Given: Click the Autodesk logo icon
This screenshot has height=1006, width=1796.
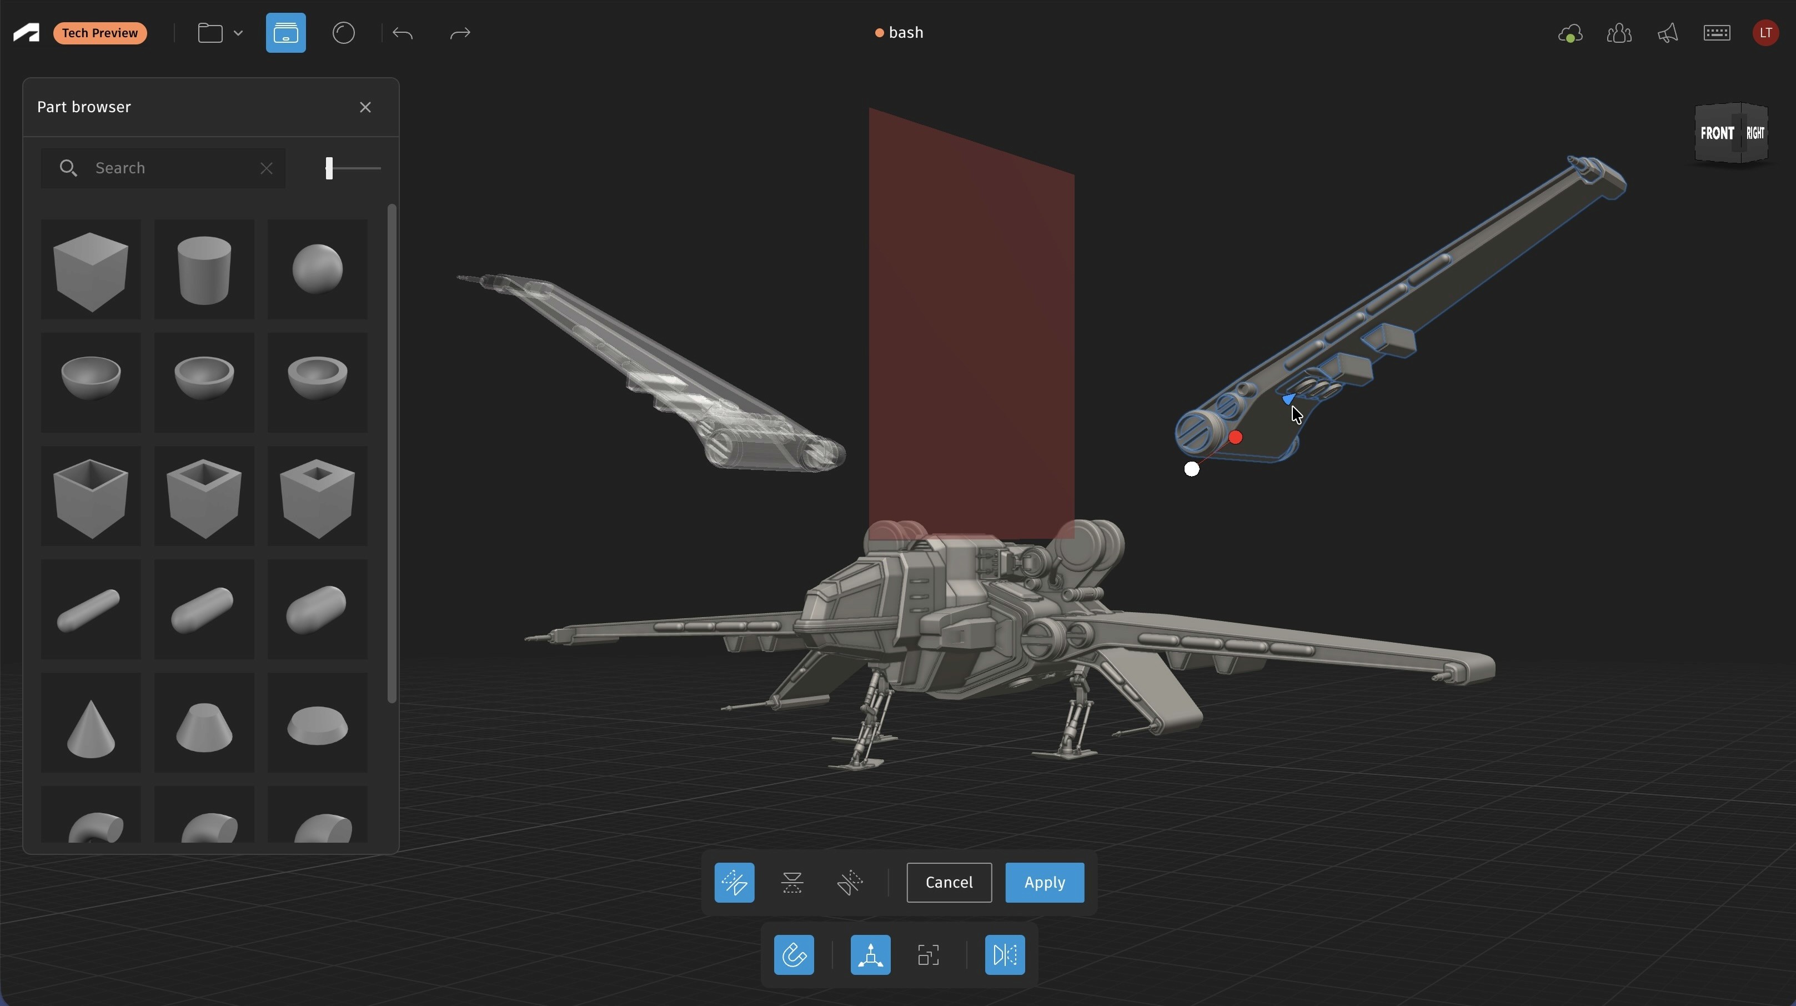Looking at the screenshot, I should [x=27, y=33].
